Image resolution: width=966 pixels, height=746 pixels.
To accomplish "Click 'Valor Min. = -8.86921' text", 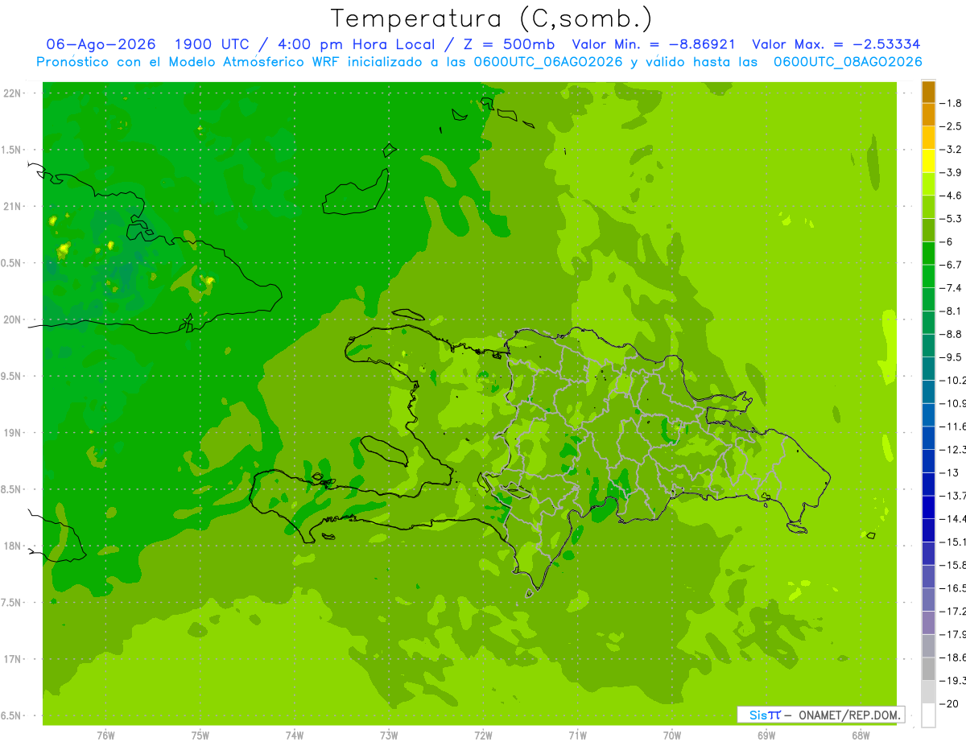I will pyautogui.click(x=653, y=45).
